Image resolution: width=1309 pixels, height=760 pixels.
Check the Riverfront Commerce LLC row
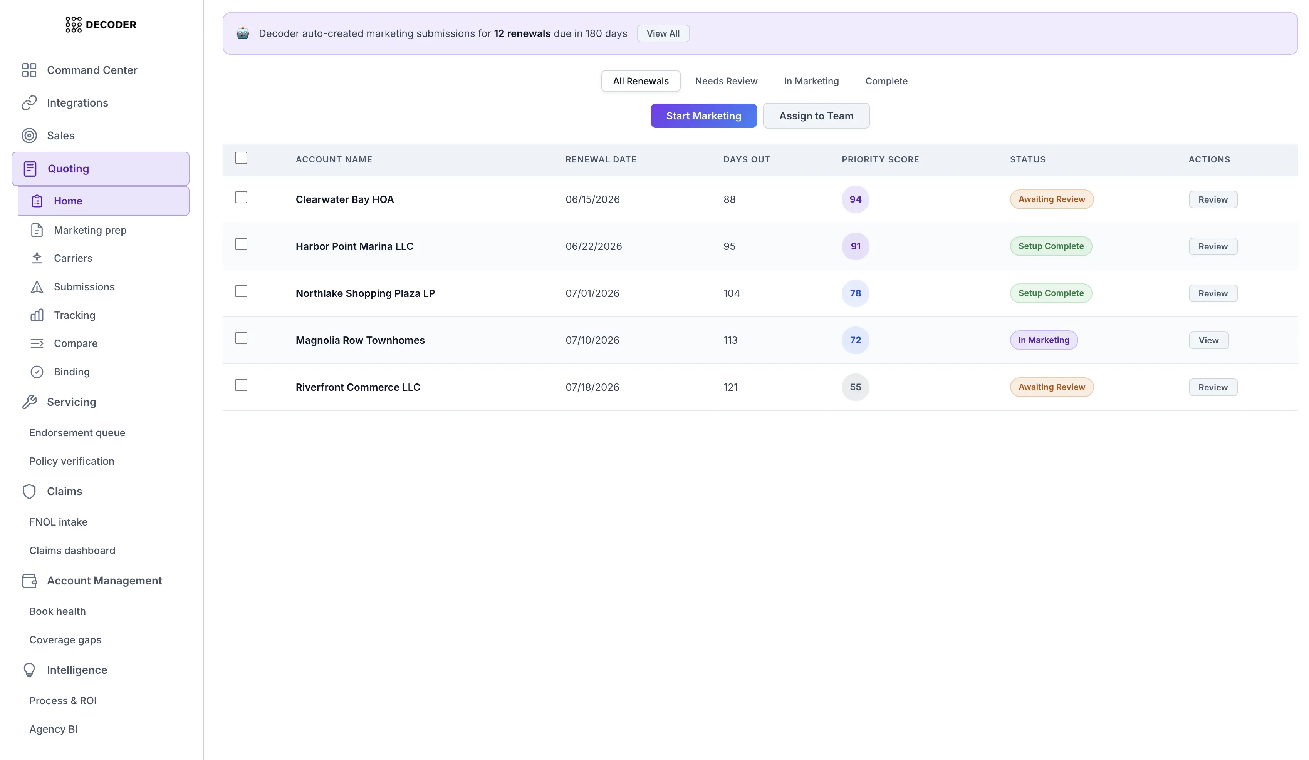click(x=241, y=385)
